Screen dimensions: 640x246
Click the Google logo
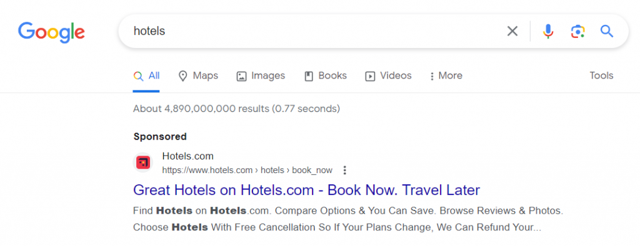(x=51, y=32)
